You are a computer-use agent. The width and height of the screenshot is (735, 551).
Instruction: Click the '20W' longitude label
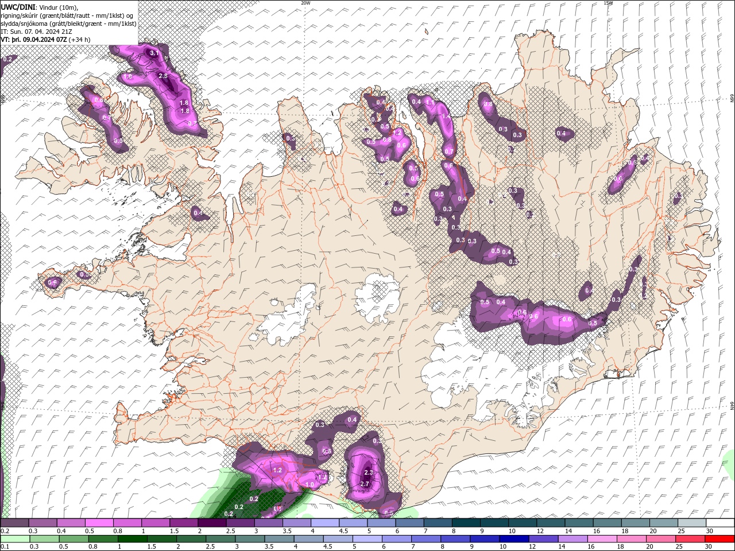click(x=305, y=3)
